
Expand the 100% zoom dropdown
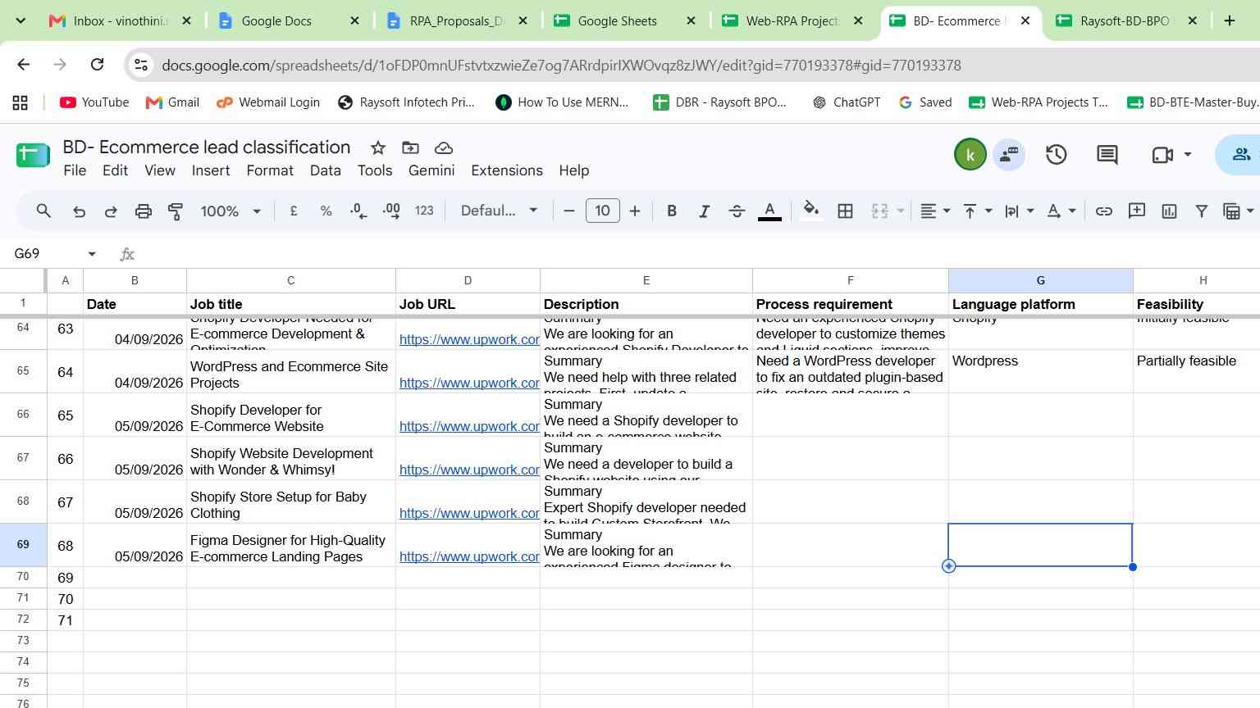[x=231, y=211]
